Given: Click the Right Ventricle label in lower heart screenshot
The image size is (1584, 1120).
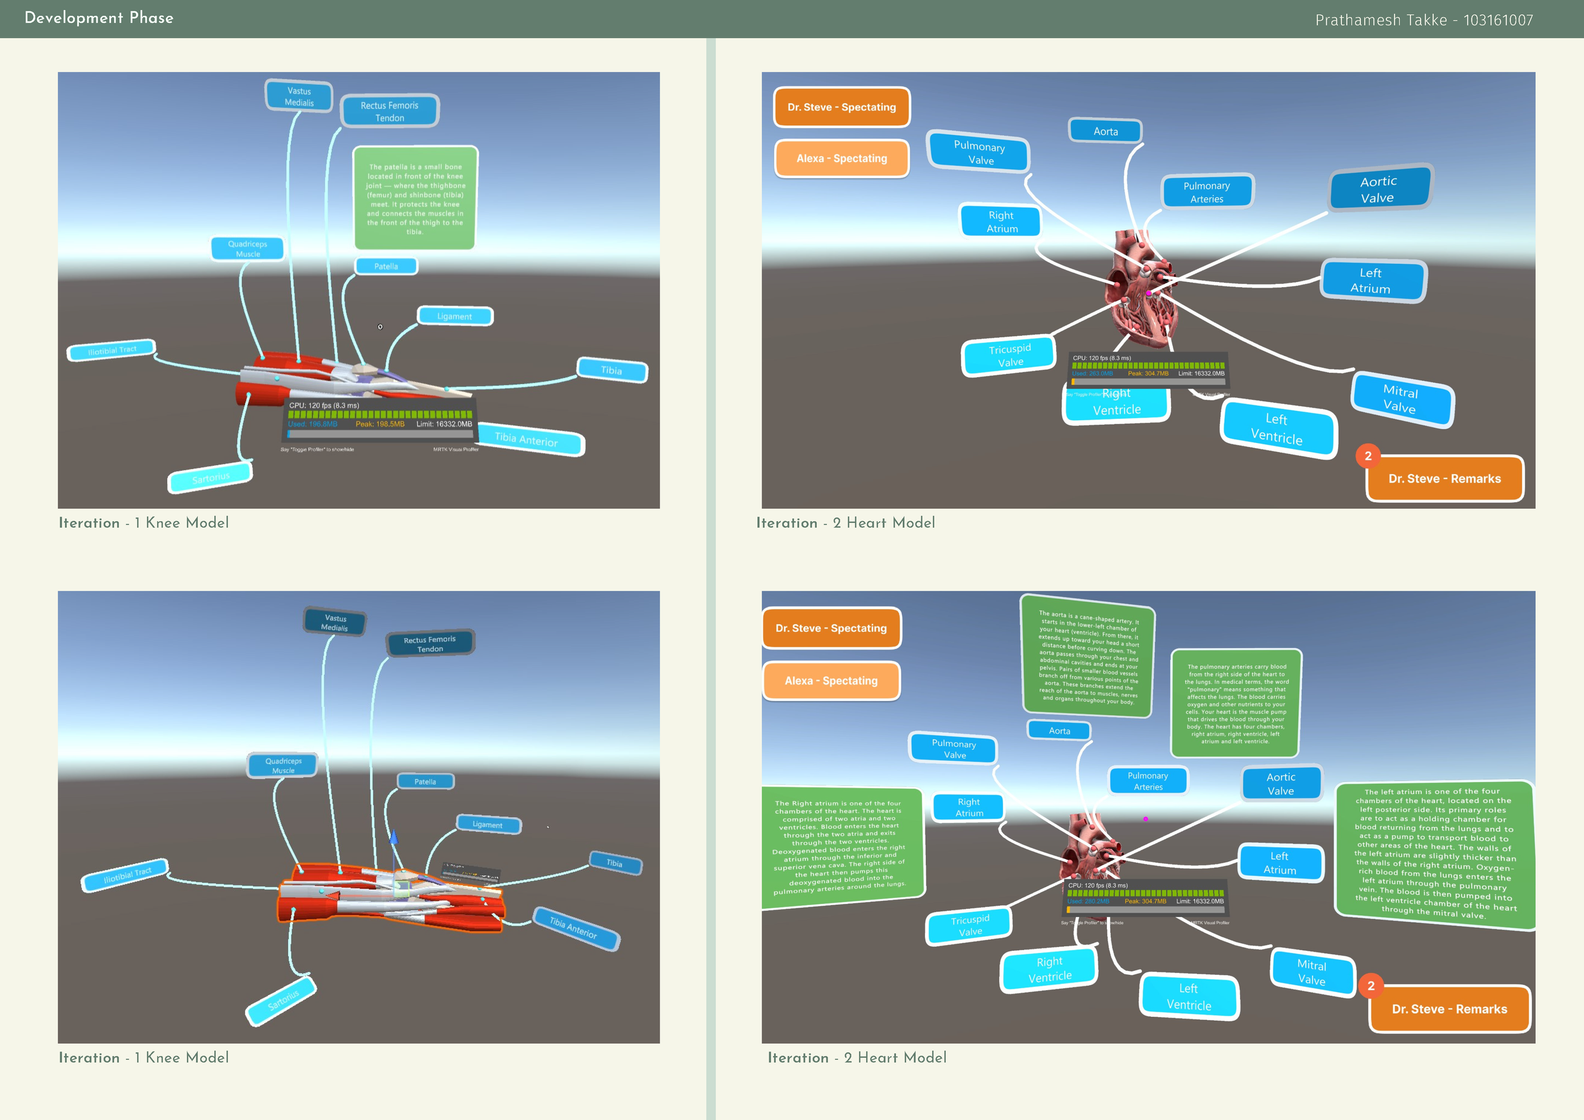Looking at the screenshot, I should coord(1049,969).
